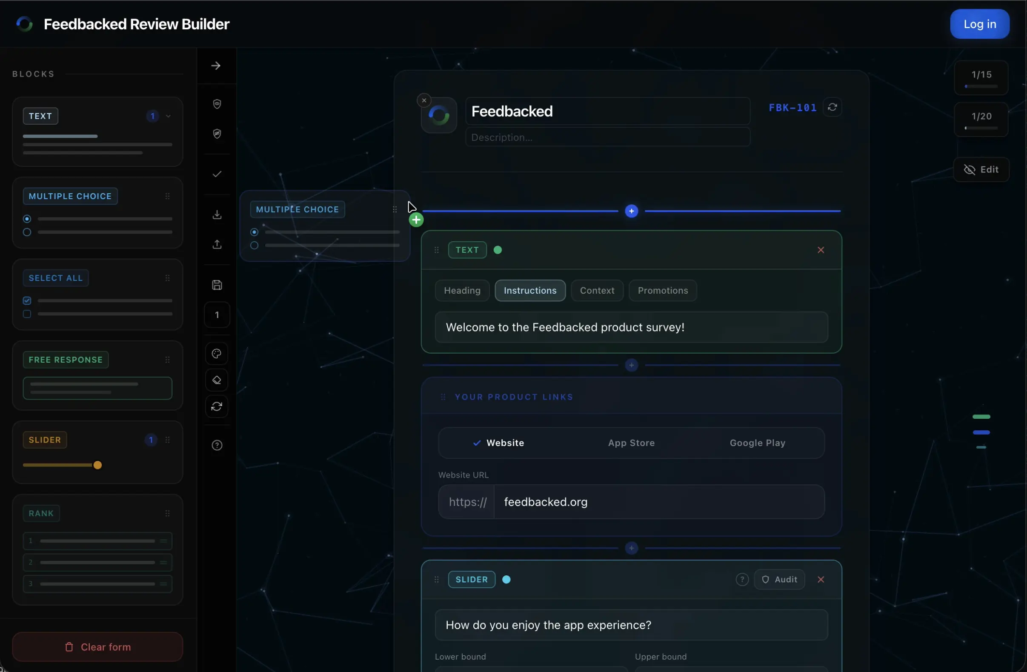
Task: Open the color palette theme icon
Action: [217, 354]
